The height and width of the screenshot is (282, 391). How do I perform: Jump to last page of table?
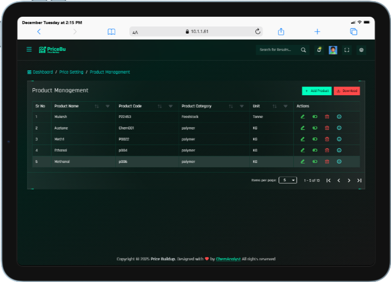point(359,180)
